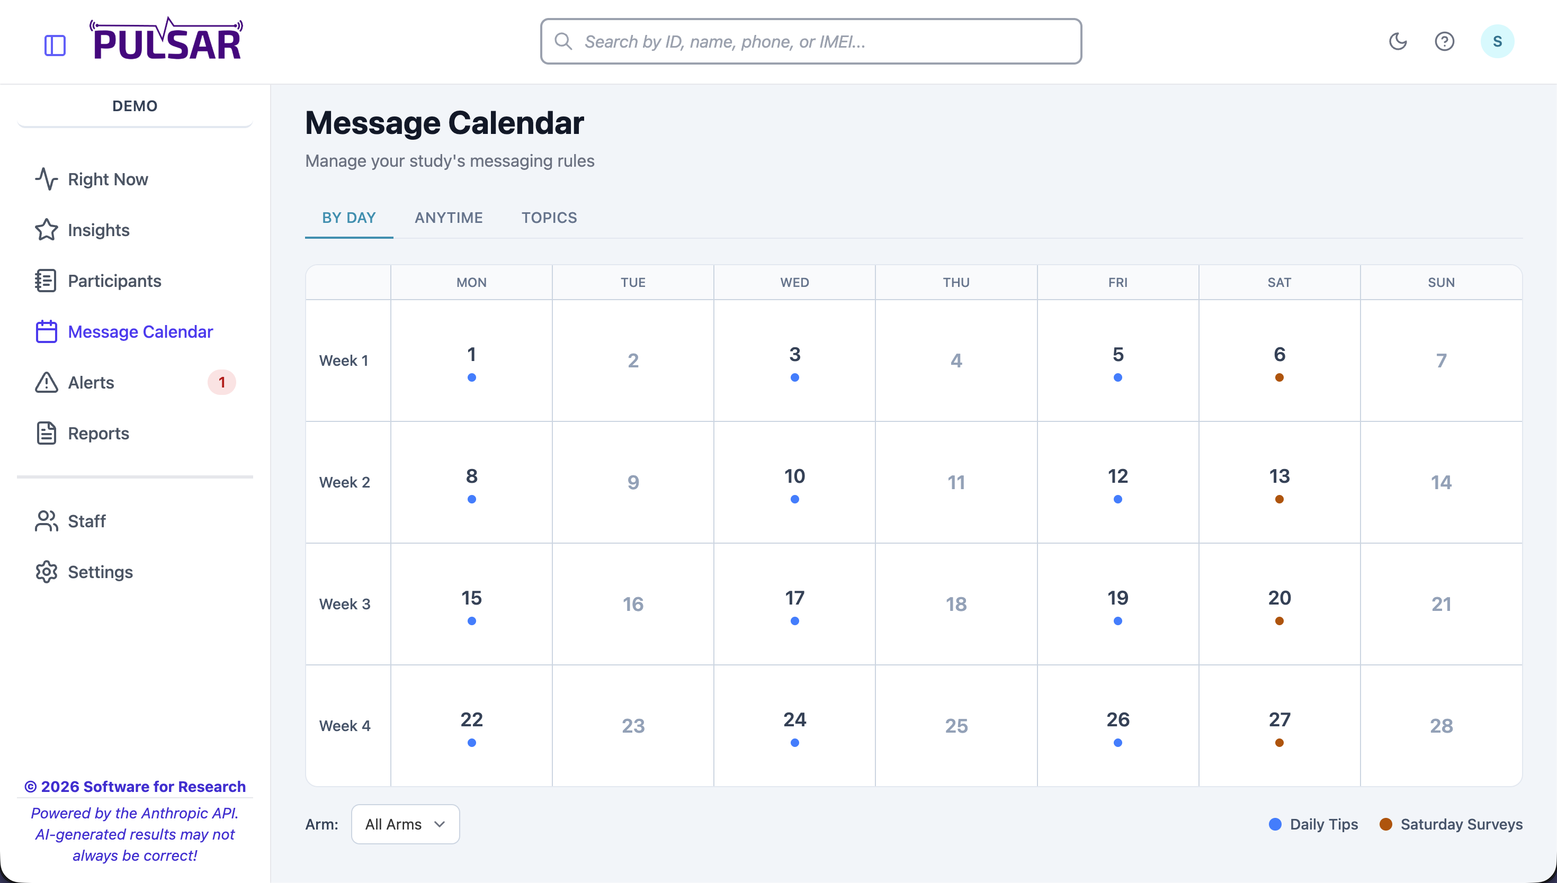Open Right Now from the sidebar icon
This screenshot has height=883, width=1557.
(47, 179)
